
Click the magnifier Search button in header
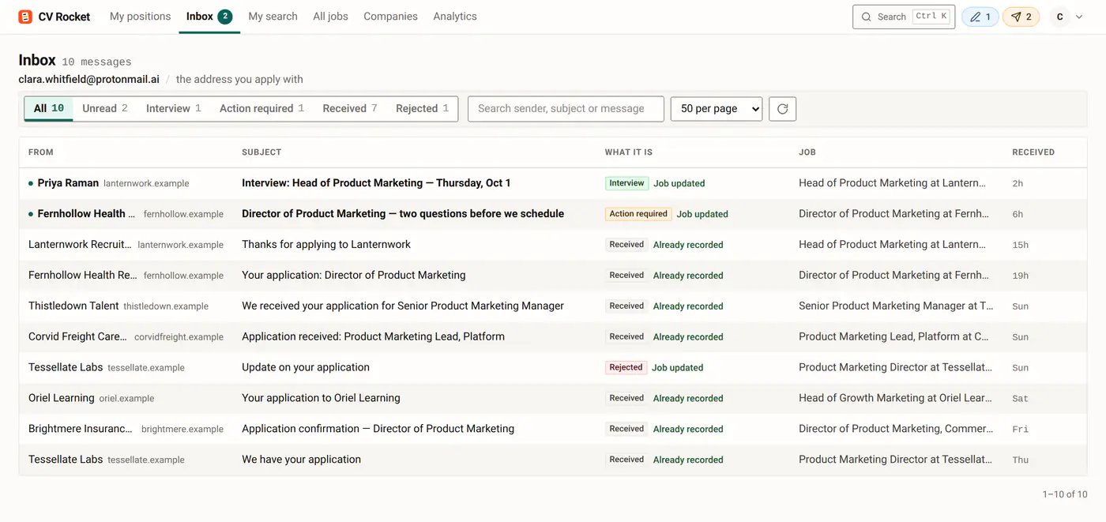[904, 17]
